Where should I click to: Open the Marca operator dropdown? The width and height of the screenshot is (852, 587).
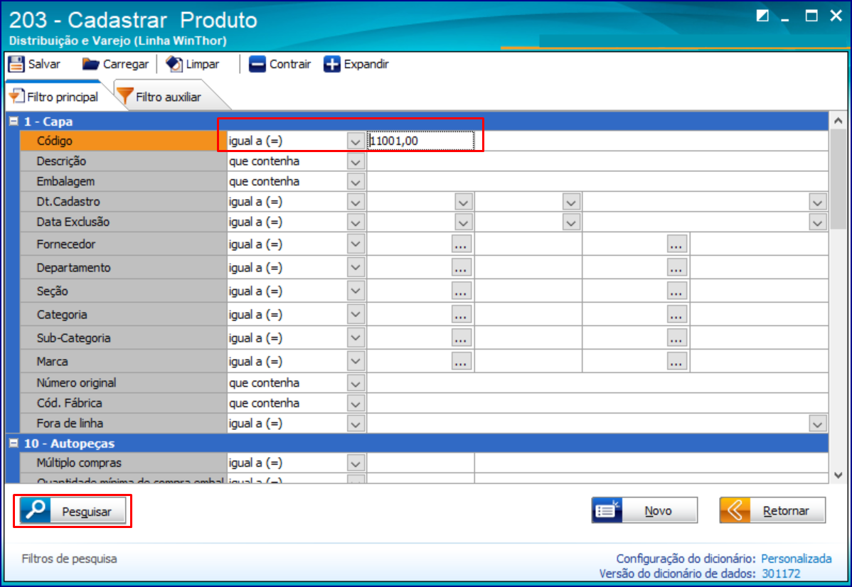coord(356,361)
